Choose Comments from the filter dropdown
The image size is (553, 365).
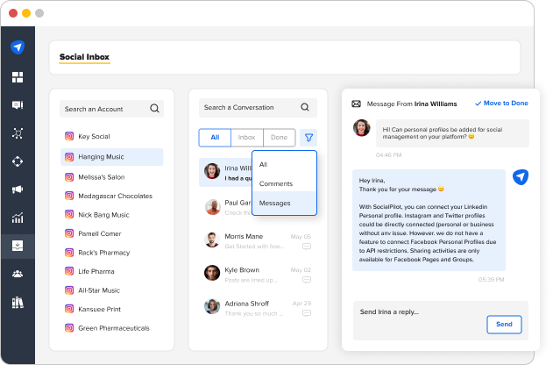tap(275, 183)
